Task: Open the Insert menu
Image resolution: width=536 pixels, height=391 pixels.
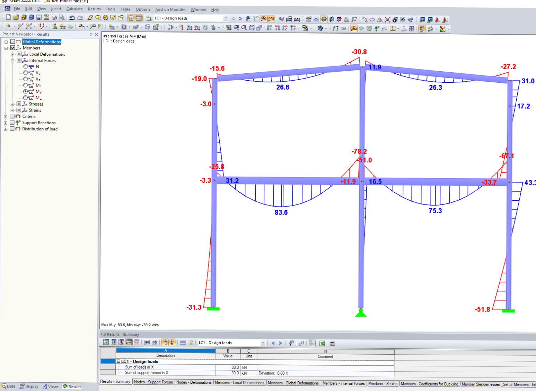Action: (56, 9)
